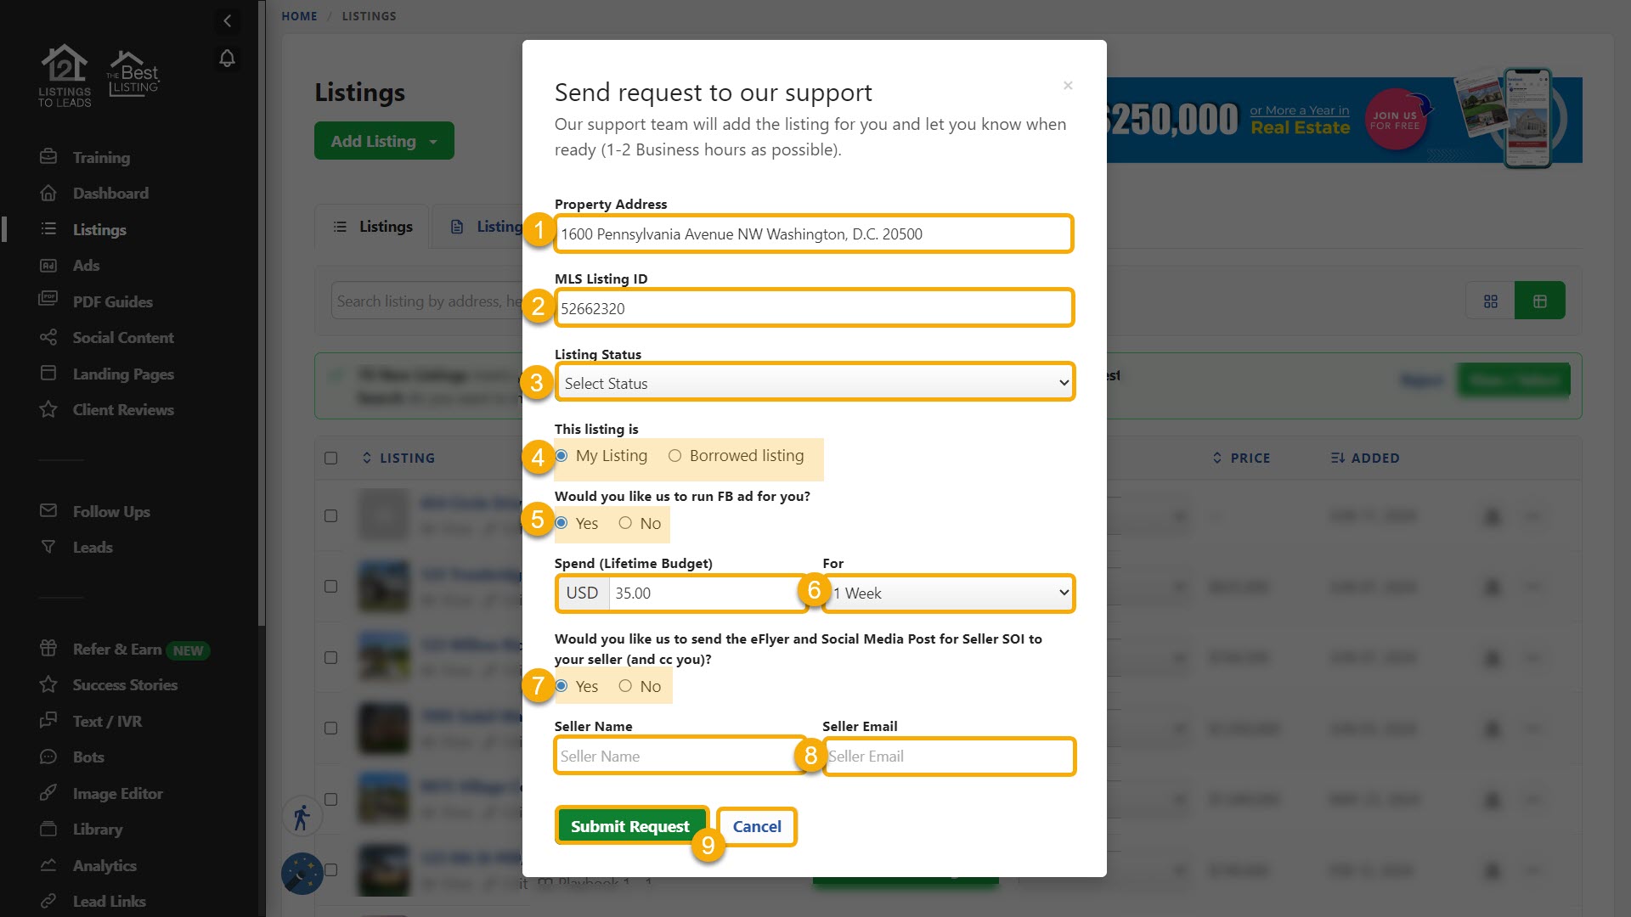Expand the ad duration 1 Week dropdown
The width and height of the screenshot is (1631, 917).
[948, 594]
